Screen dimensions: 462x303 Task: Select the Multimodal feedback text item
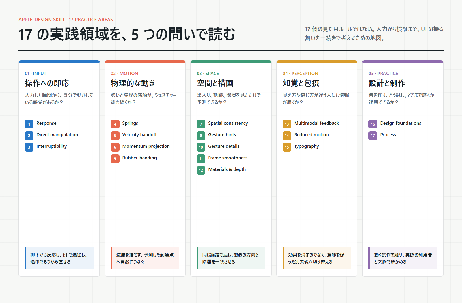[x=316, y=123]
